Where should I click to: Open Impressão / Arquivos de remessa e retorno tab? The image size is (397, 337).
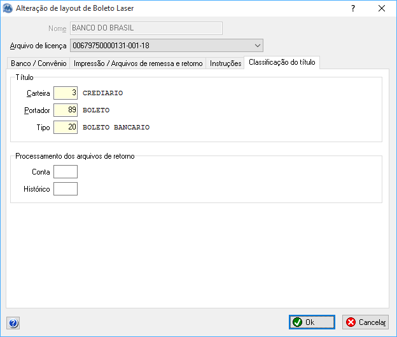pos(138,63)
